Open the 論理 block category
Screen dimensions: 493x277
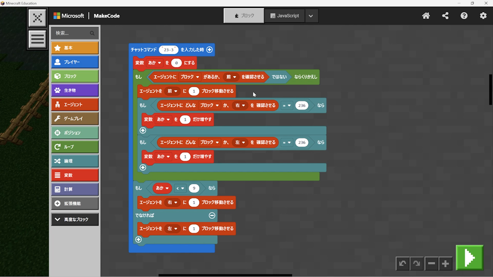click(x=75, y=161)
